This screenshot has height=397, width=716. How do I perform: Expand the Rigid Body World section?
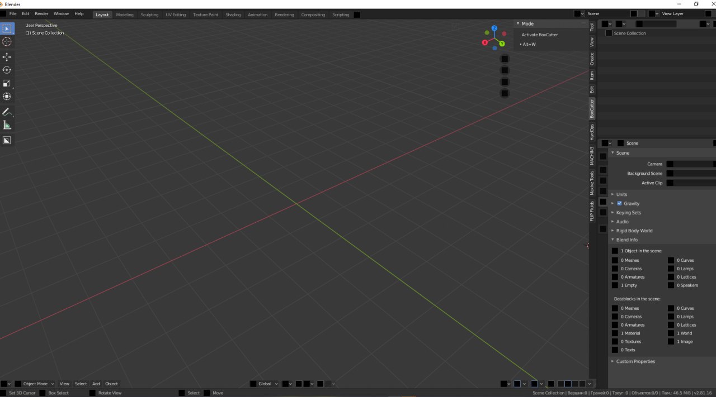pyautogui.click(x=613, y=231)
